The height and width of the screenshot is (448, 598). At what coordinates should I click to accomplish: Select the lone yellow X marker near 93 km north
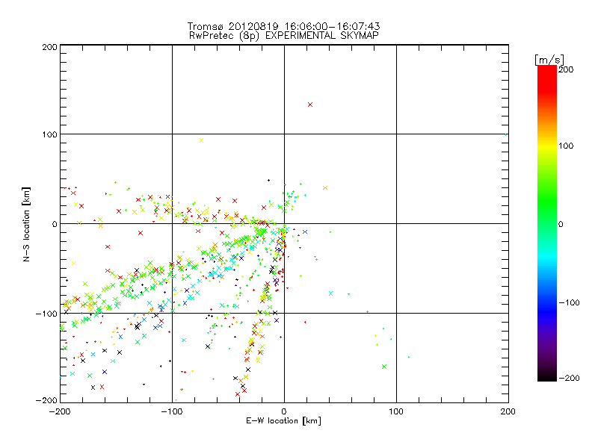pyautogui.click(x=201, y=140)
